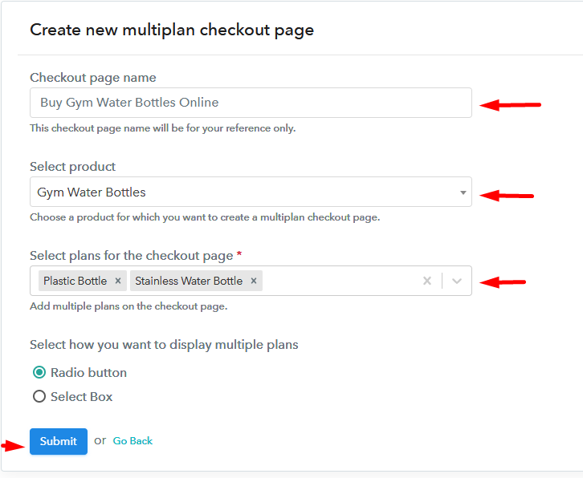The height and width of the screenshot is (478, 583).
Task: Expand the plans list chevron
Action: pyautogui.click(x=457, y=282)
